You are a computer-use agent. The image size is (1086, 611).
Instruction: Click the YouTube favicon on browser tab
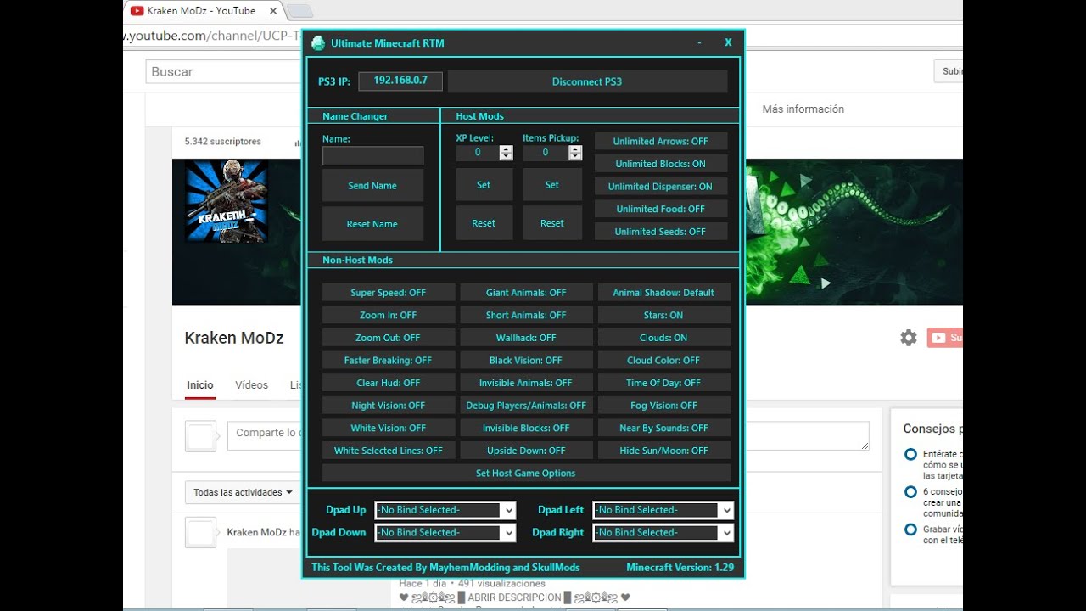[x=137, y=11]
